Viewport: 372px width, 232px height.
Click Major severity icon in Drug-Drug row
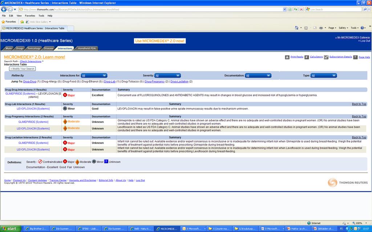click(65, 95)
